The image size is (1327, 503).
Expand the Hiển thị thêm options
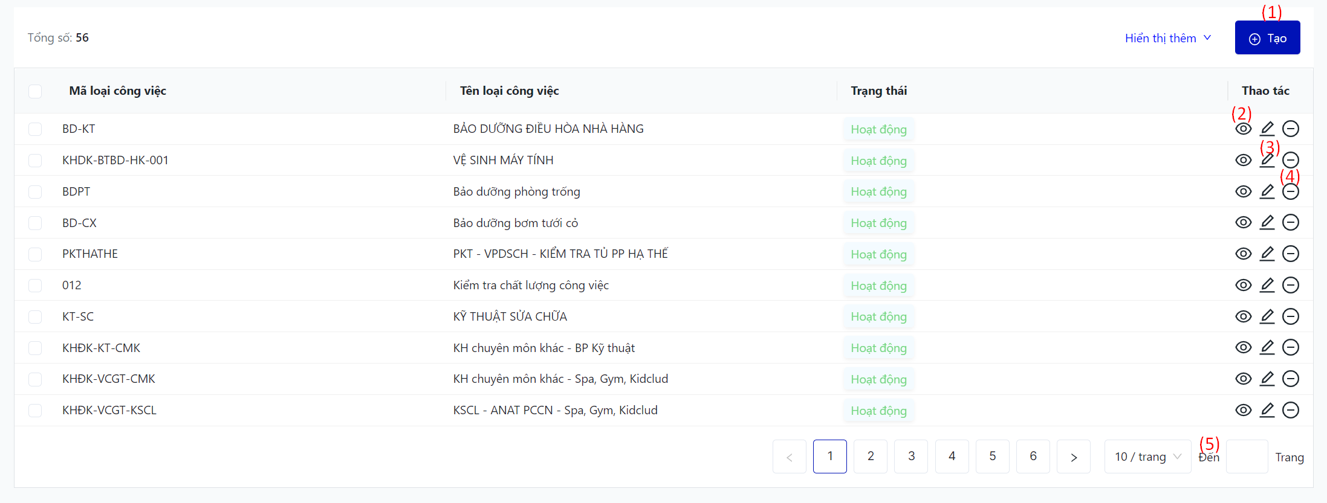[1167, 38]
